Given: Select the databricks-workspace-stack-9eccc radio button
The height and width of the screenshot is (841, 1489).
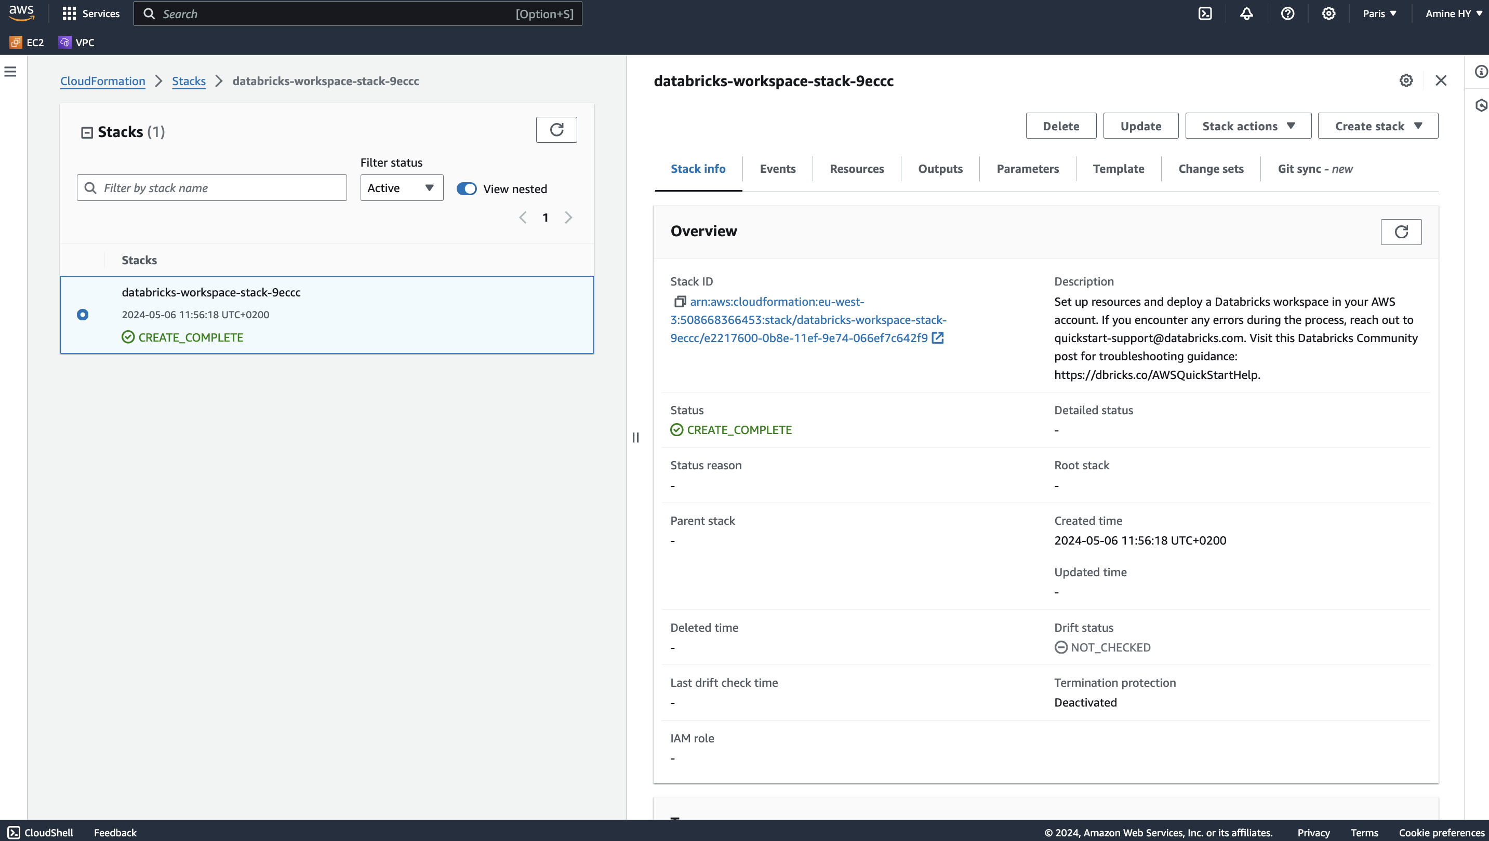Looking at the screenshot, I should click(83, 315).
